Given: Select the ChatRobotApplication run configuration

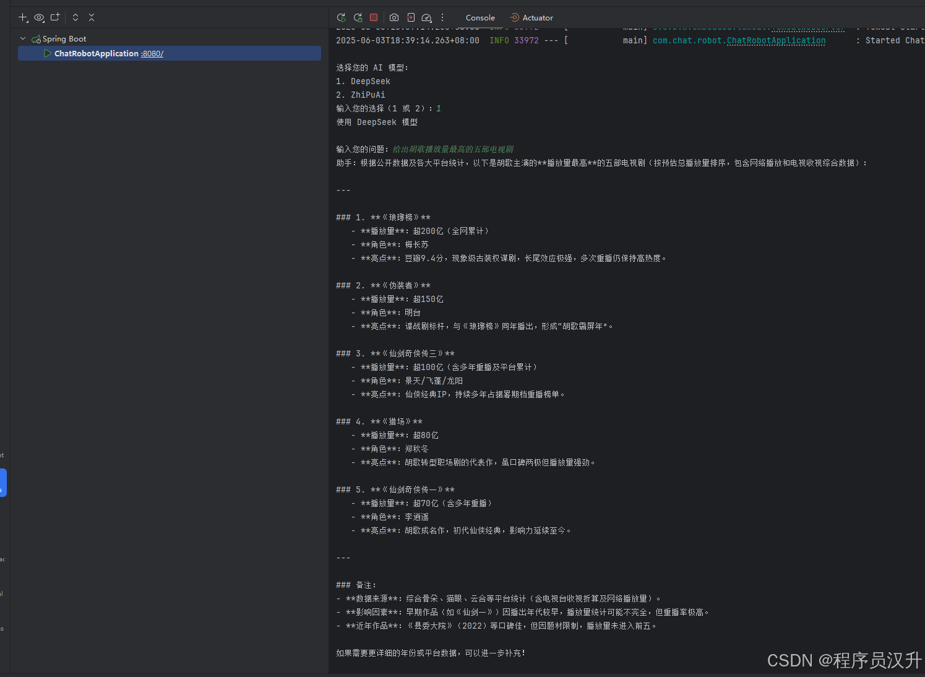Looking at the screenshot, I should [x=170, y=53].
